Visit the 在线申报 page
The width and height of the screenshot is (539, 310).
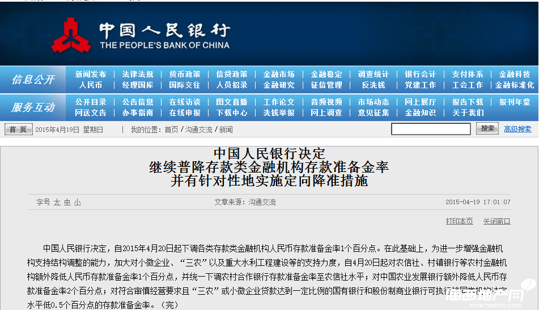coord(185,113)
